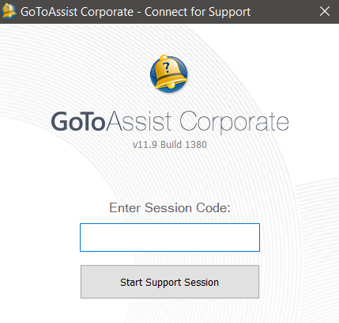This screenshot has height=323, width=339.
Task: Click the v11.9 version number text
Action: point(145,145)
